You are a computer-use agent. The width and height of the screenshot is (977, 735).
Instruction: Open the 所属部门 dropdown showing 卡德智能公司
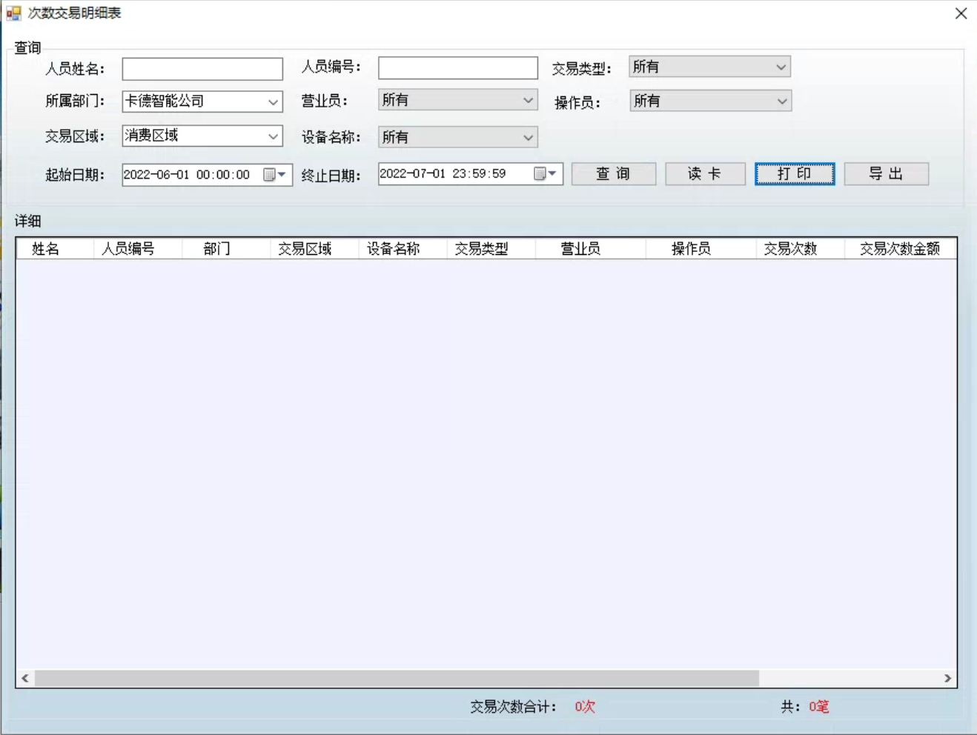[202, 102]
